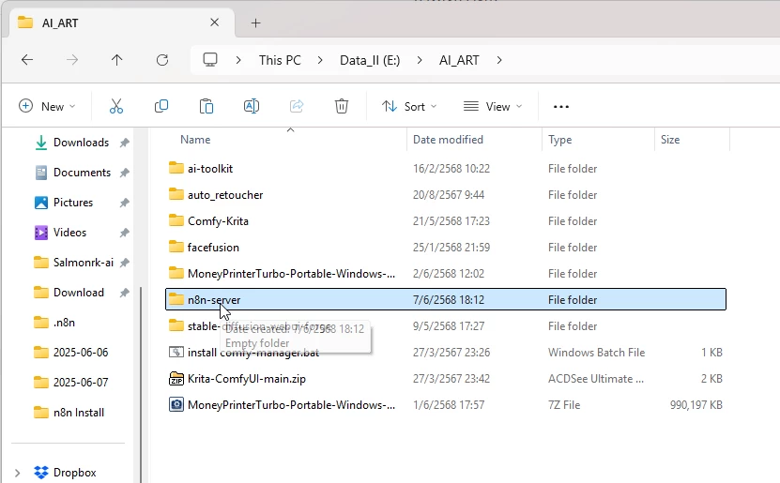
Task: Expand the Dropbox tree node
Action: [18, 473]
